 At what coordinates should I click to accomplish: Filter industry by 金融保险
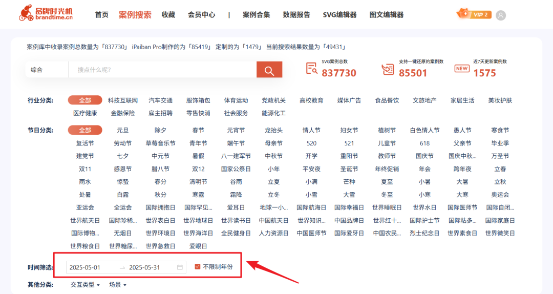(123, 113)
